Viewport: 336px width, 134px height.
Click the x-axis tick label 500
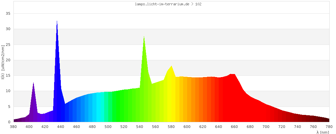108,127
